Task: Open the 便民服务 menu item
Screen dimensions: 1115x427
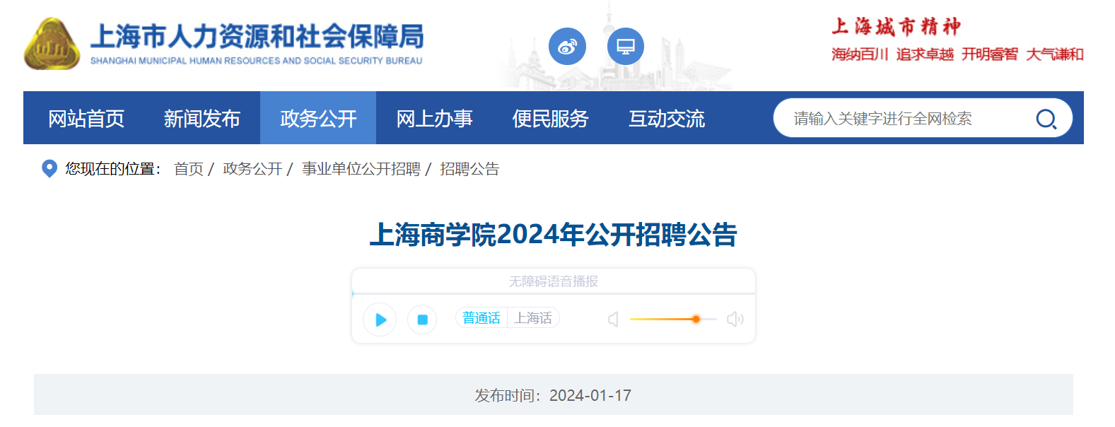Action: tap(550, 118)
